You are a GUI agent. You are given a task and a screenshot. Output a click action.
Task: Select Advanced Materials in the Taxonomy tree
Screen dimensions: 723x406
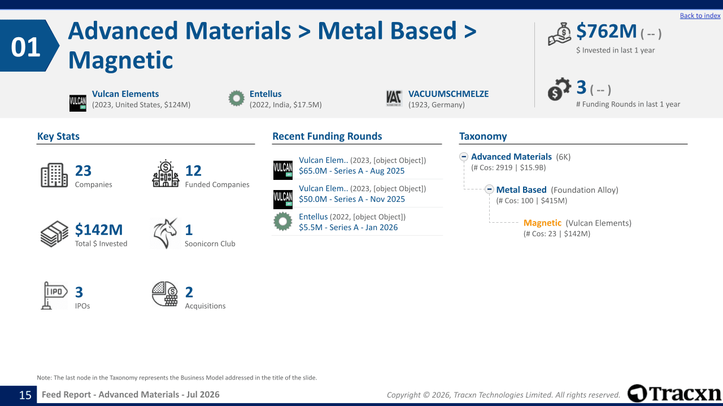point(511,157)
